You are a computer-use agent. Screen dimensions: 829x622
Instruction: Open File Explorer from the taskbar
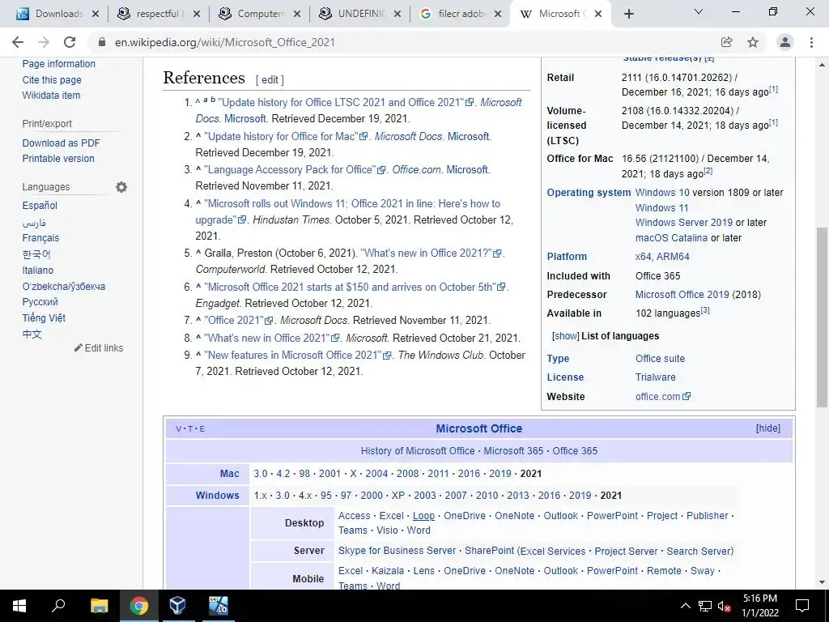click(99, 606)
